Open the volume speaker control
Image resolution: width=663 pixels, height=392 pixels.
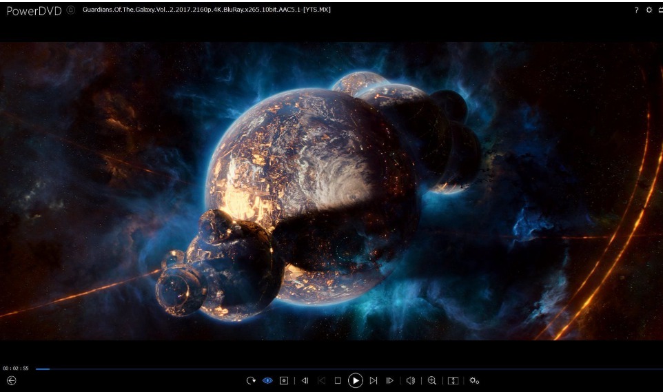[x=411, y=380]
